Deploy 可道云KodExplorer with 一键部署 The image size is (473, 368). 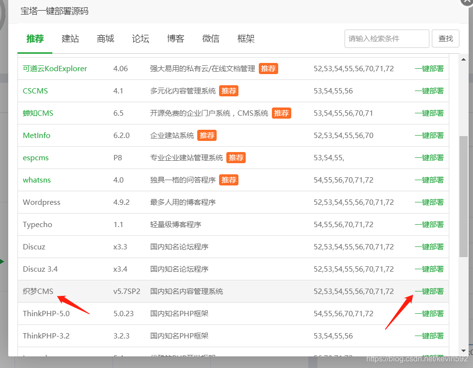click(x=429, y=69)
